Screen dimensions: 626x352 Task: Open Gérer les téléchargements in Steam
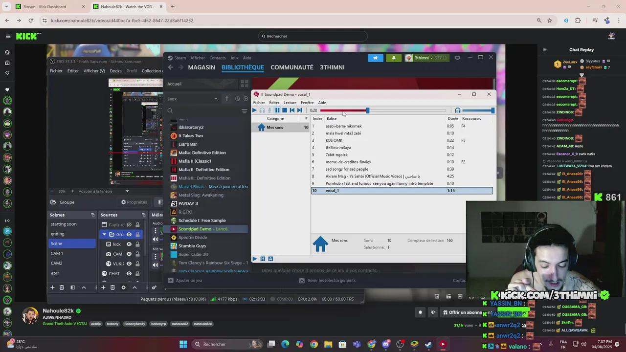point(328,281)
